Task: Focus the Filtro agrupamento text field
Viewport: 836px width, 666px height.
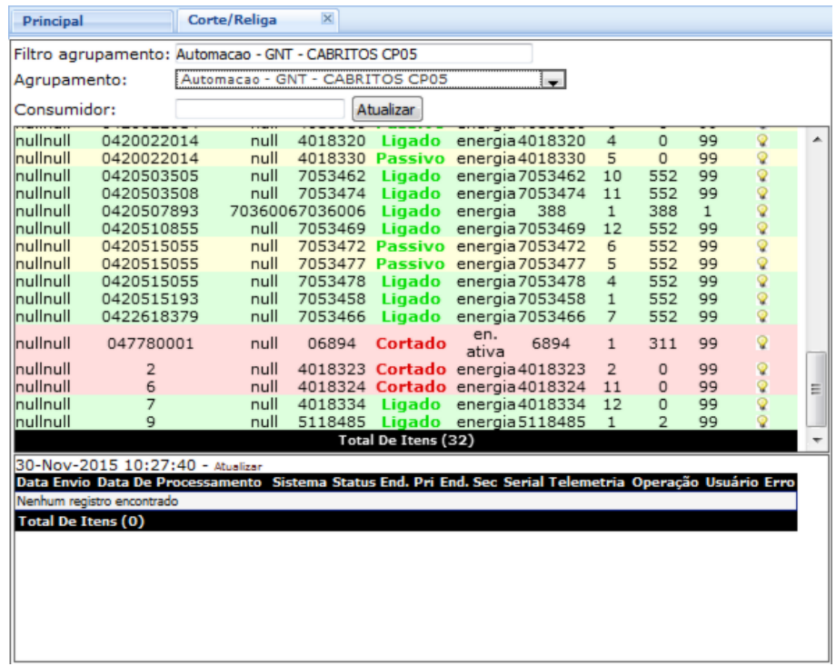Action: 353,54
